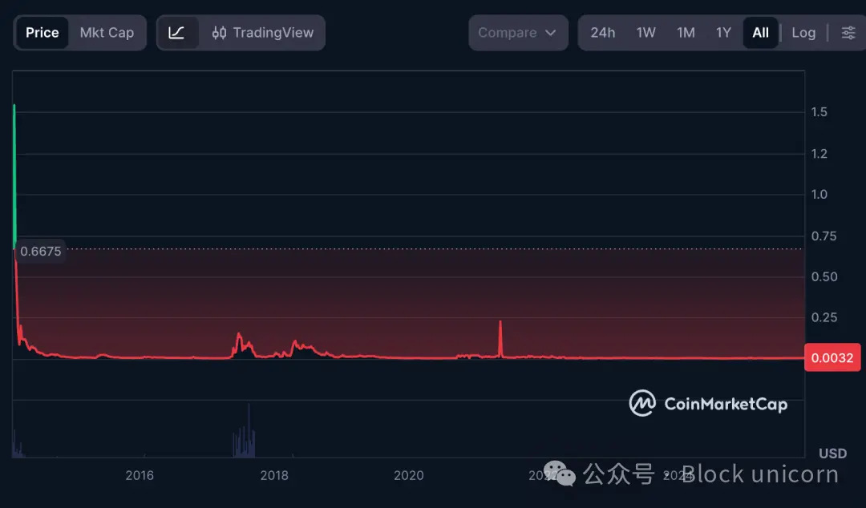Click the 0.50 price axis label
The image size is (866, 508).
coord(824,276)
